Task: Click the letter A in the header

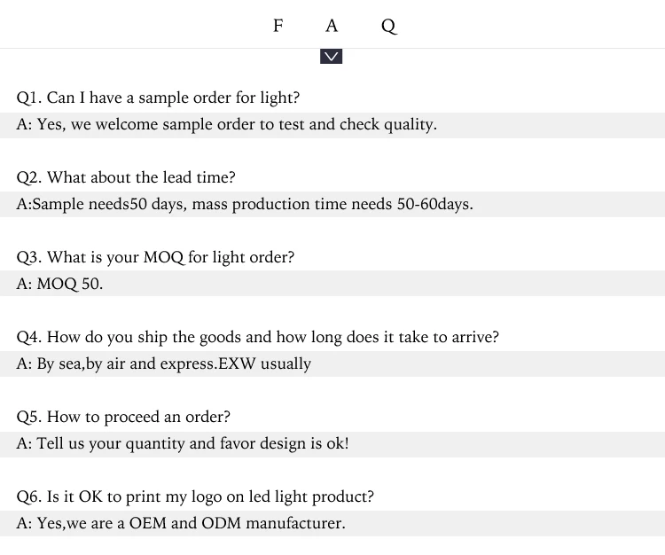Action: [332, 26]
